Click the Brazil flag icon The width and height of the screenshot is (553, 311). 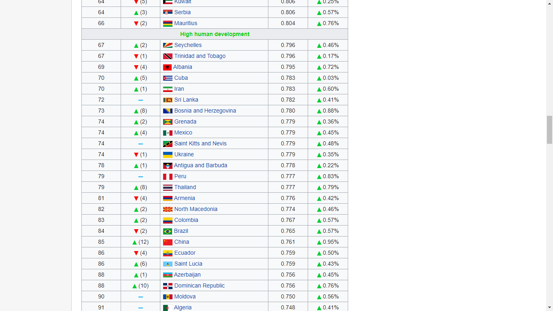[168, 231]
